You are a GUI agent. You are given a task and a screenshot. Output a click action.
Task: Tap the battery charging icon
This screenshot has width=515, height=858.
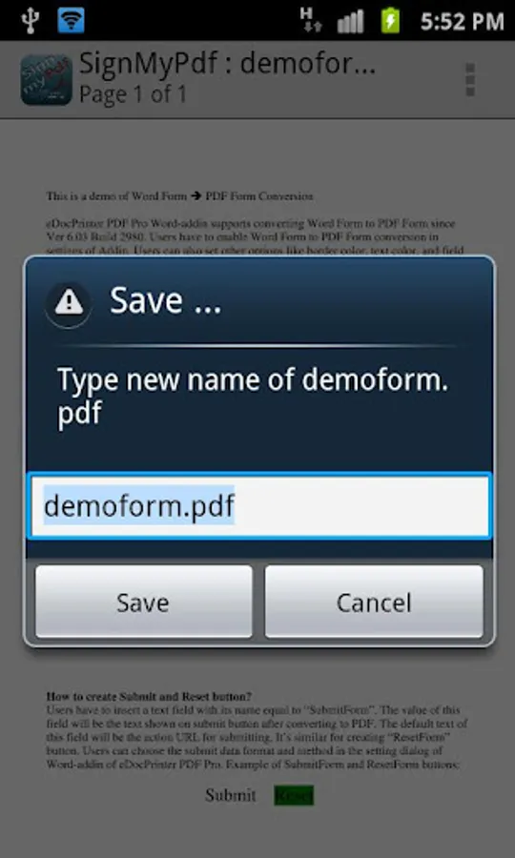pos(390,20)
